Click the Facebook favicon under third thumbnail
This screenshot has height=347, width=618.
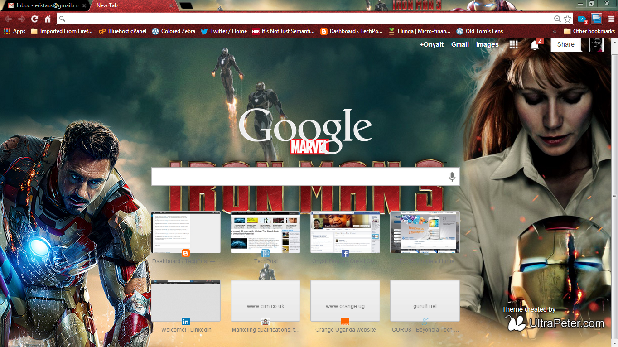pyautogui.click(x=345, y=253)
